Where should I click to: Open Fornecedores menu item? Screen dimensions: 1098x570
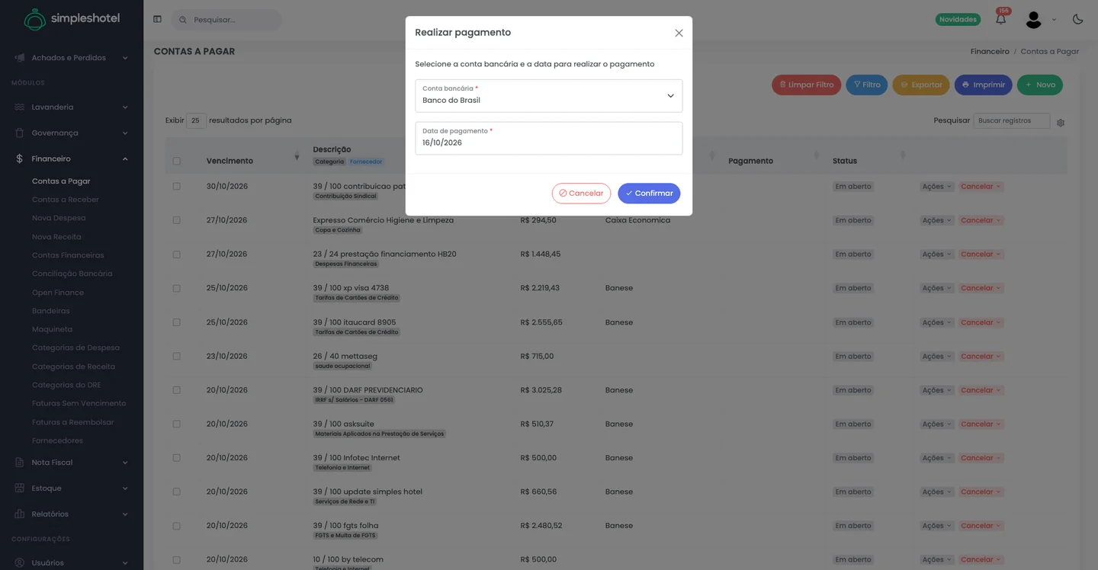click(x=57, y=440)
